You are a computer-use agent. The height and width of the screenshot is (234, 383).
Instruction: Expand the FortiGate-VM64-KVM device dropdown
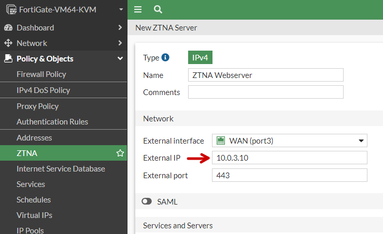point(121,9)
